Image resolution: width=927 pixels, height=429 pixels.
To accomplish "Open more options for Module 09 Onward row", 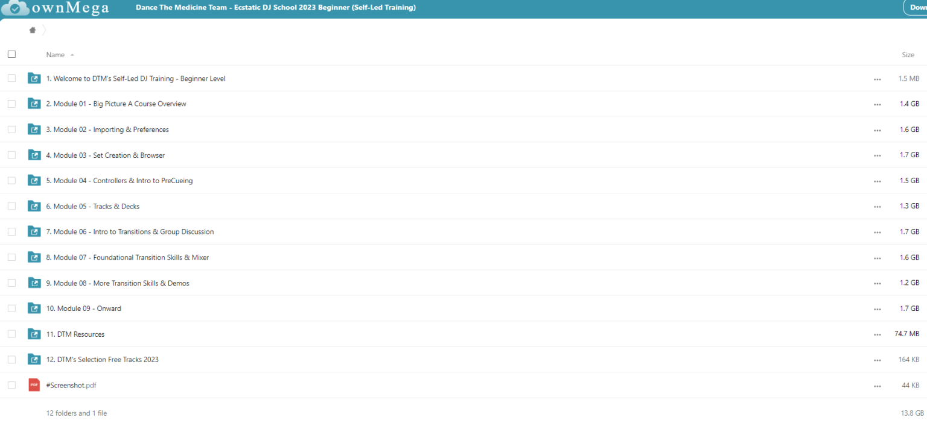I will pos(877,308).
